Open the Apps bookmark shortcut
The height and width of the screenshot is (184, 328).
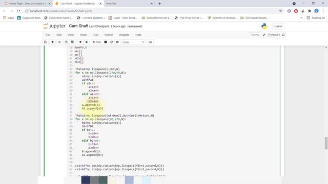click(9, 18)
